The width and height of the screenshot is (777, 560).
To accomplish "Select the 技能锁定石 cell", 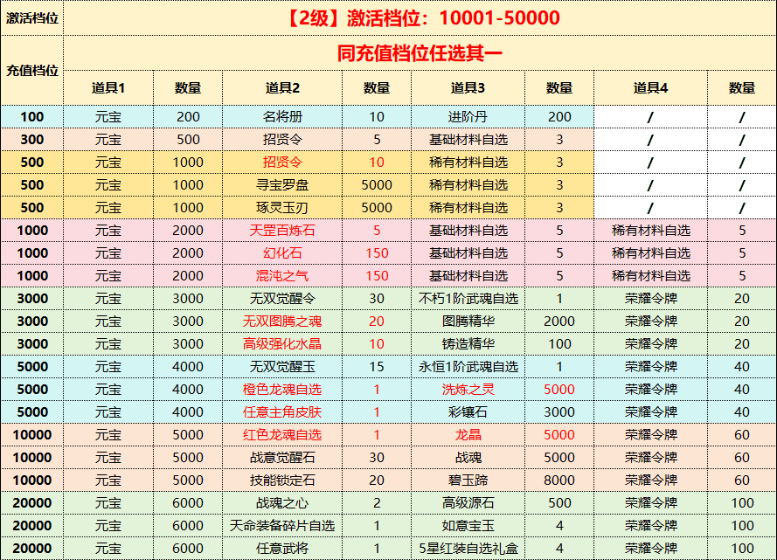I will coord(282,480).
